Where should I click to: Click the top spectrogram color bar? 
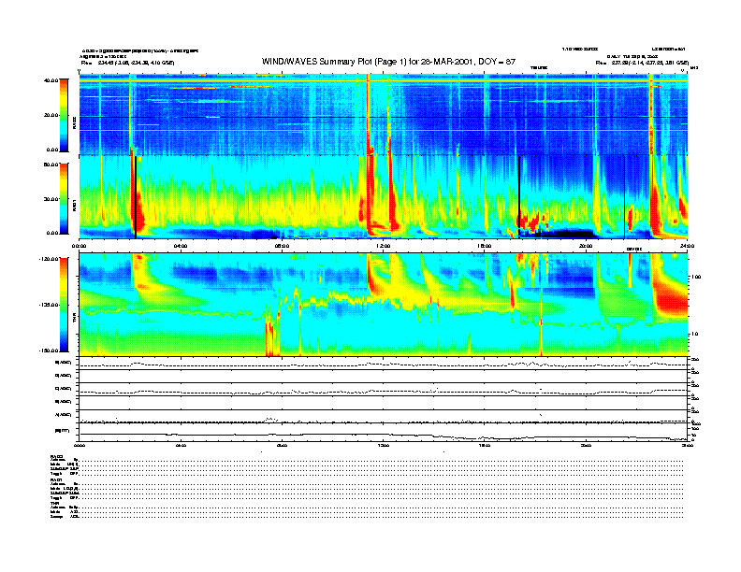(x=64, y=116)
